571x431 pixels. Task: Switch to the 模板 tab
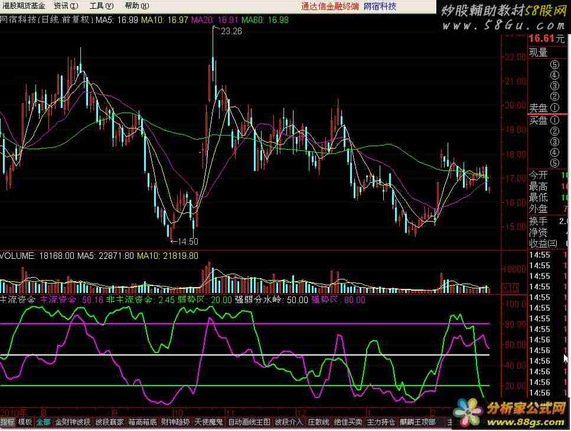pos(25,422)
